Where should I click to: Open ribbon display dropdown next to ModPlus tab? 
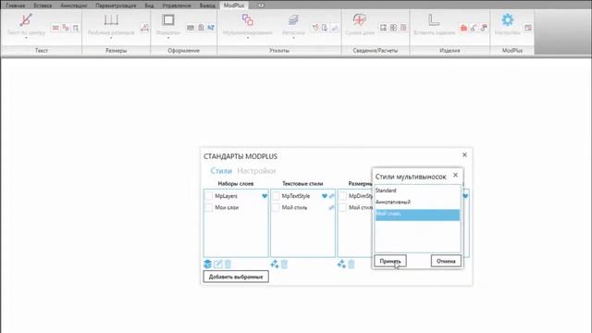click(261, 6)
